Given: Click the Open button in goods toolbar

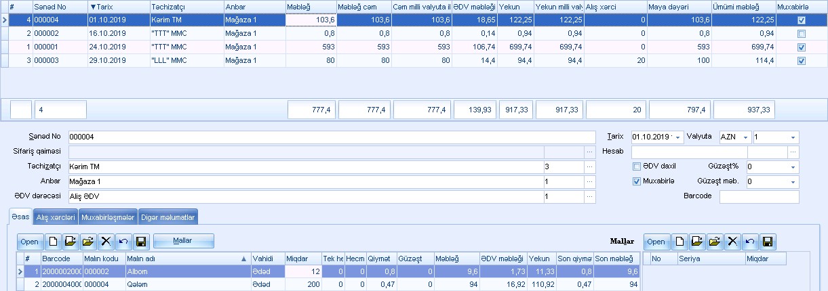Looking at the screenshot, I should tap(29, 241).
